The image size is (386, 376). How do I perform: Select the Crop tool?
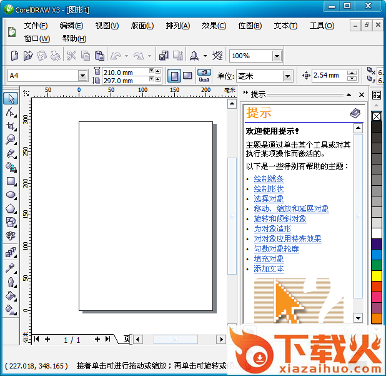[x=11, y=126]
